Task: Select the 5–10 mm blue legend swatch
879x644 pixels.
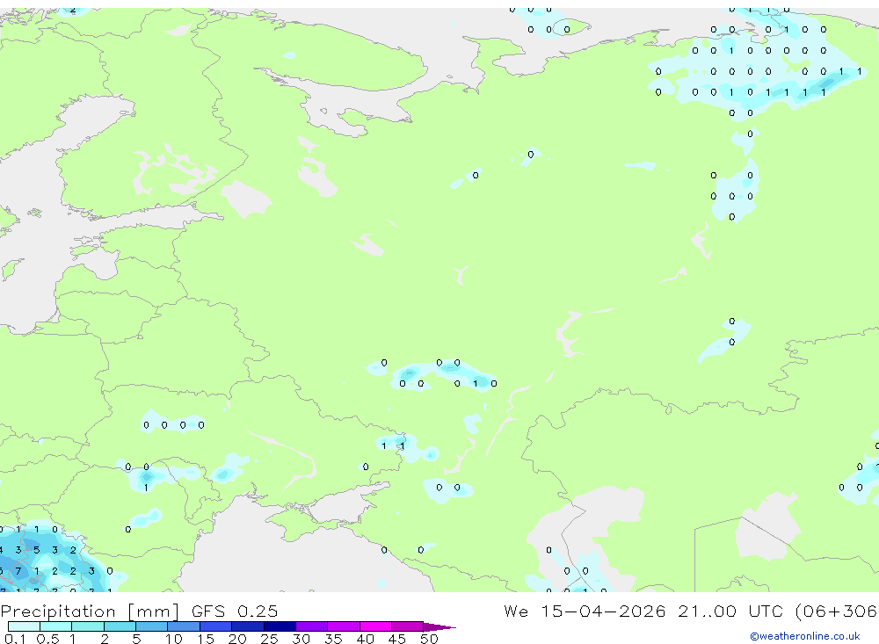Action: pyautogui.click(x=152, y=626)
